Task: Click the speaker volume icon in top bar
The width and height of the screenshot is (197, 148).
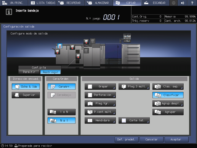Action: [x=183, y=3]
